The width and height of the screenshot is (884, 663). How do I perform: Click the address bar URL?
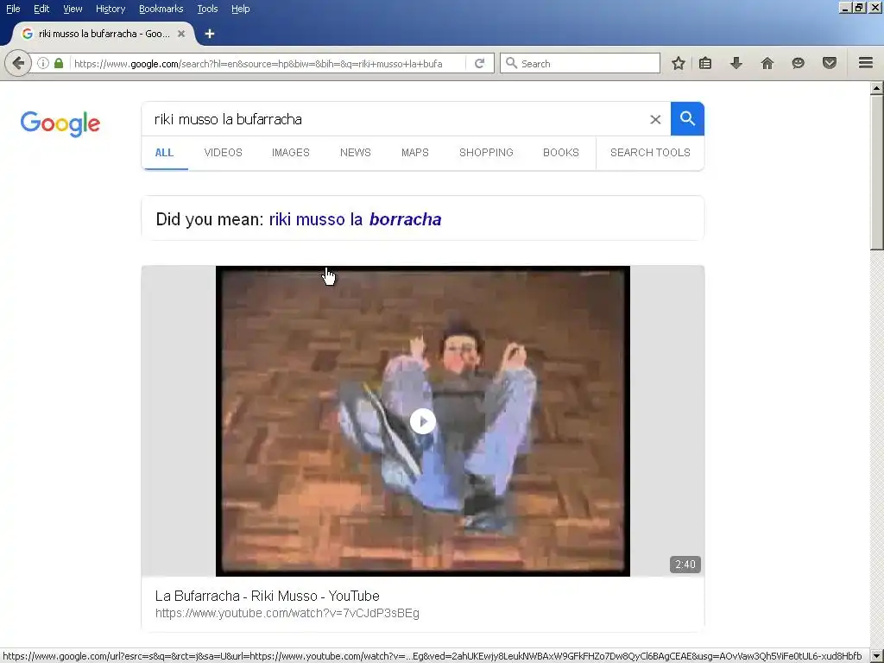point(258,64)
